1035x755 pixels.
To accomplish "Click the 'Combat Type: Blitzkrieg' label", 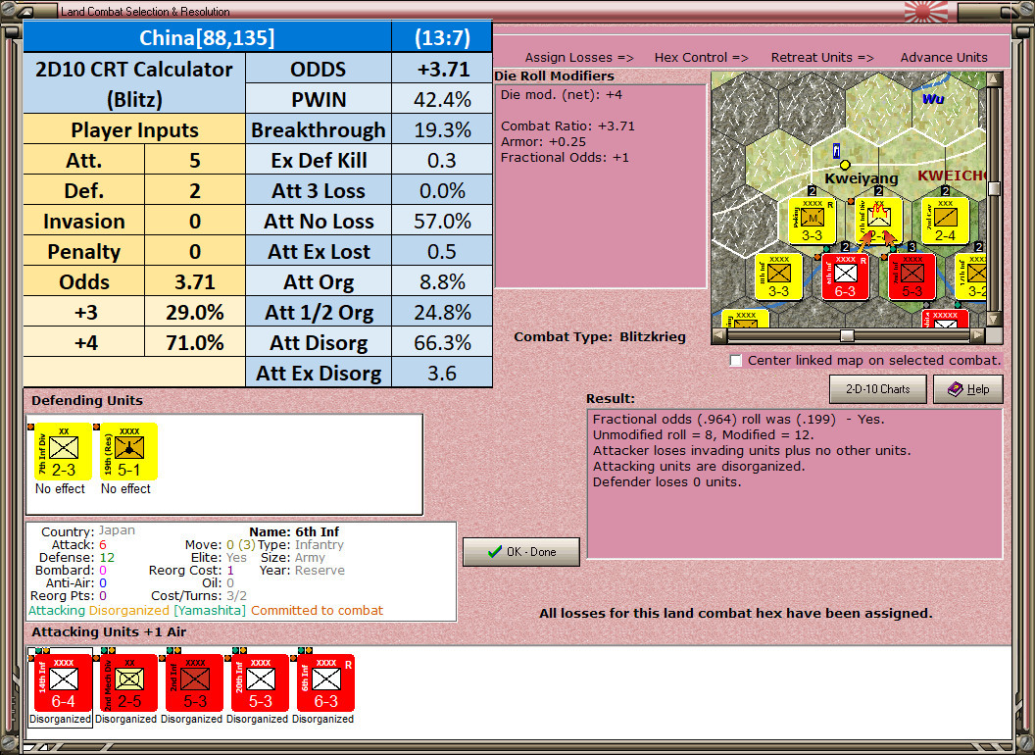I will tap(600, 337).
